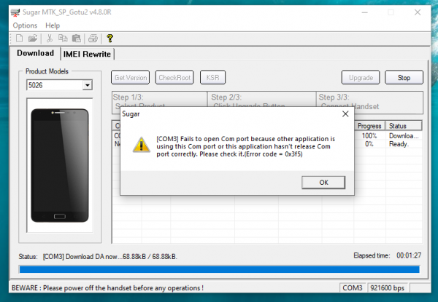The image size is (438, 302).
Task: Click the 0% progress cell
Action: point(369,144)
